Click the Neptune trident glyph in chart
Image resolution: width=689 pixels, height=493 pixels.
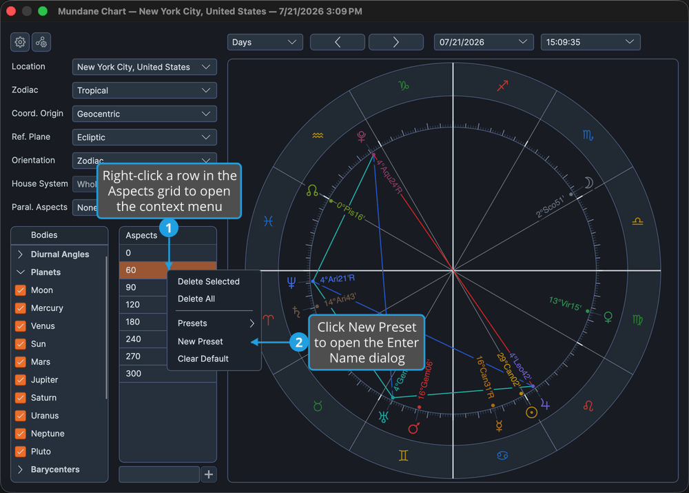(291, 282)
